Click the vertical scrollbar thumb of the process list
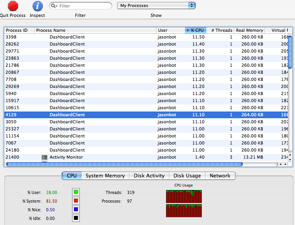Image resolution: width=295 pixels, height=225 pixels. [290, 52]
